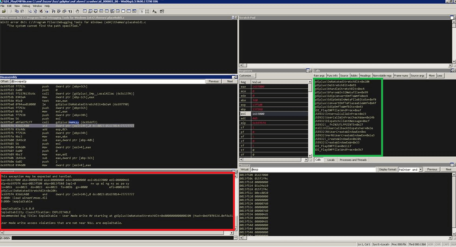This screenshot has width=456, height=247.
Task: Click the Font (AA) toolbar icon
Action: click(x=154, y=11)
